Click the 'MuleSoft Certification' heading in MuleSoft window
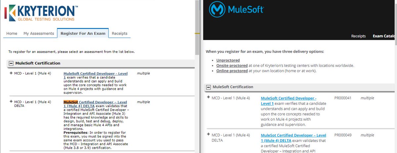Screen dimensions: 397x153 pyautogui.click(x=233, y=87)
